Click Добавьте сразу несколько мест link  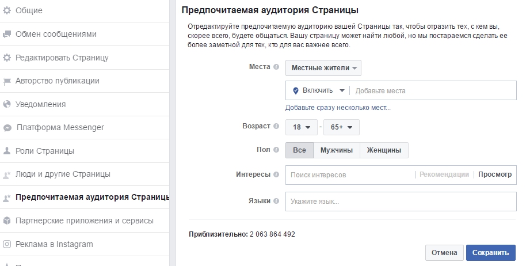click(338, 108)
